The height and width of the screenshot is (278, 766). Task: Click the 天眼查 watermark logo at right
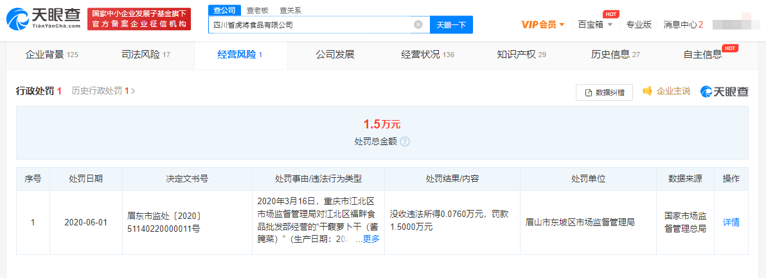[724, 92]
